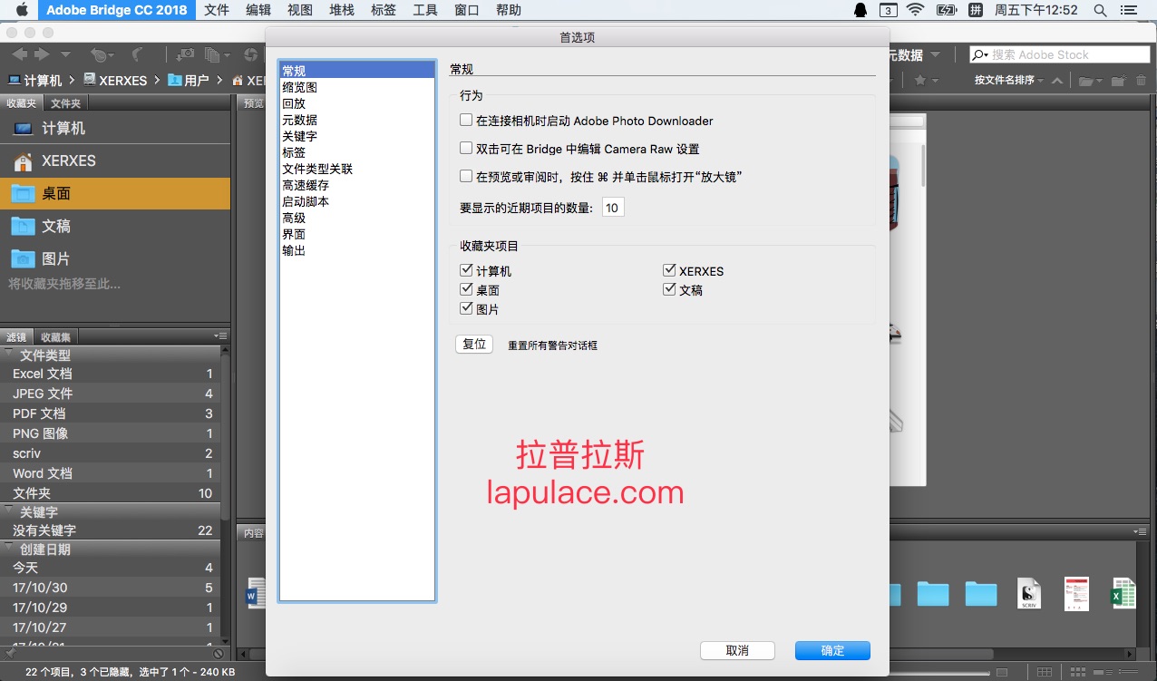Click the Return to Adobe boomerang icon
The width and height of the screenshot is (1157, 681).
pos(138,55)
